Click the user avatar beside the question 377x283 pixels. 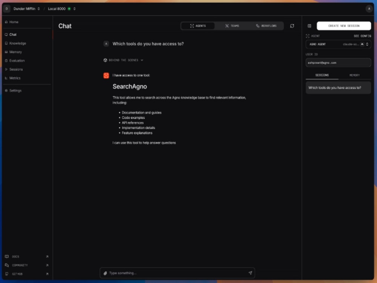[x=106, y=44]
